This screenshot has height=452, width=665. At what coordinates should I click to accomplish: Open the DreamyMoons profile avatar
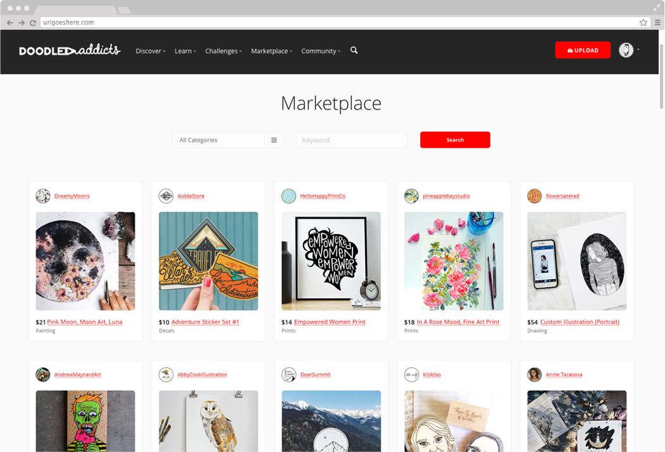point(42,196)
